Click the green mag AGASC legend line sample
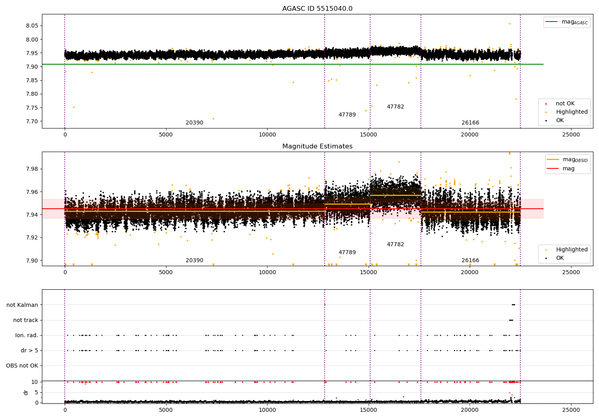The height and width of the screenshot is (419, 599). click(x=552, y=22)
